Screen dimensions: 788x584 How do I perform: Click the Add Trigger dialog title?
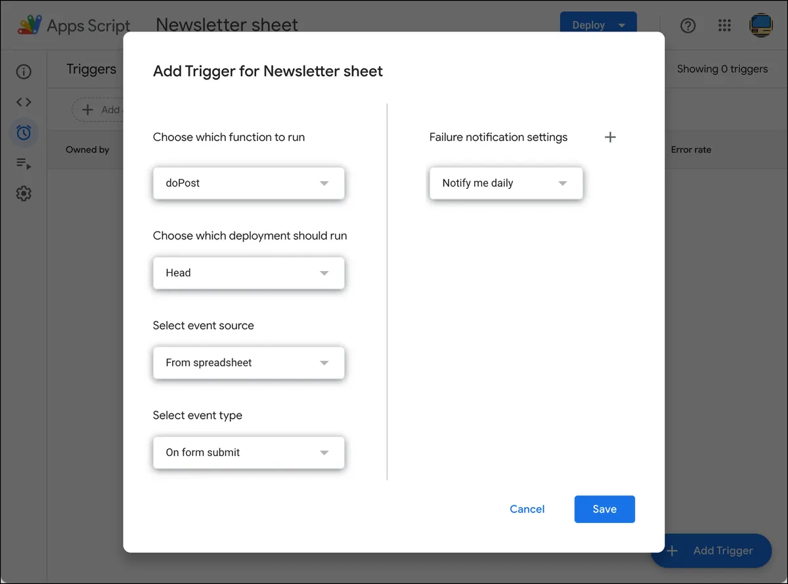coord(268,71)
